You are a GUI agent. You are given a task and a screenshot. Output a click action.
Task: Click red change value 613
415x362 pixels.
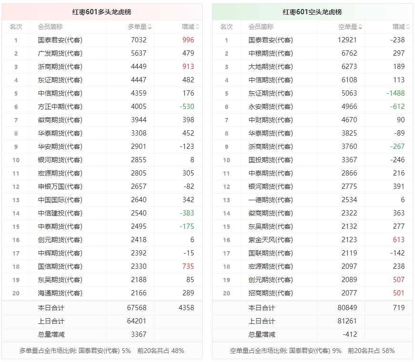[399, 240]
